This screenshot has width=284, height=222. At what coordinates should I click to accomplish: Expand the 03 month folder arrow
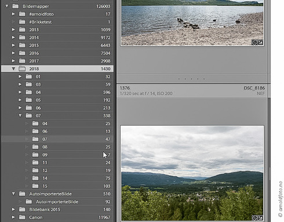click(20, 84)
